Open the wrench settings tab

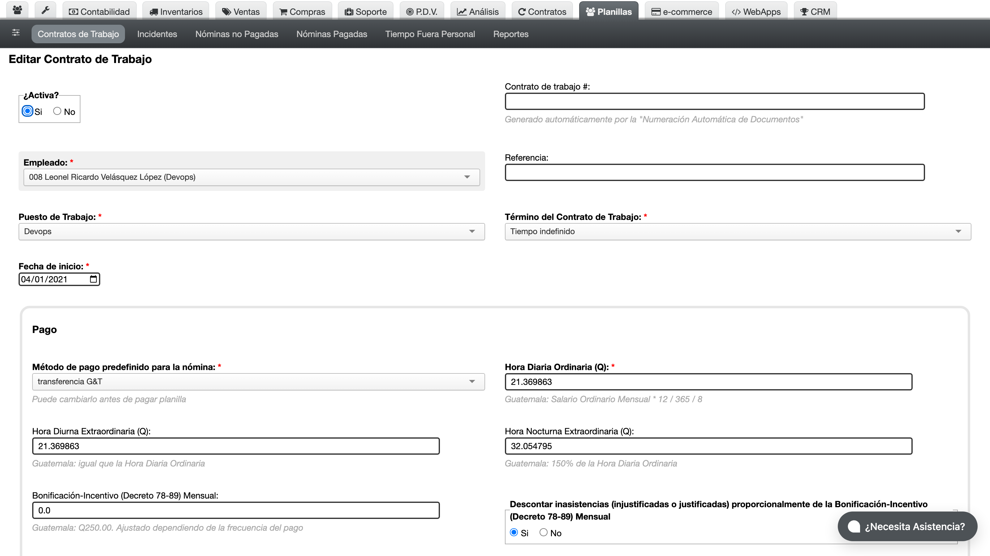[45, 11]
